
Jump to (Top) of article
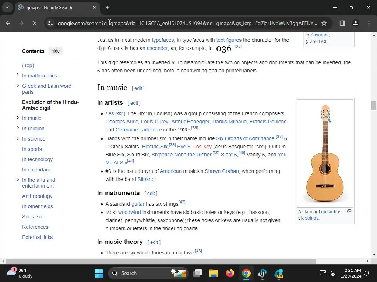pos(28,65)
